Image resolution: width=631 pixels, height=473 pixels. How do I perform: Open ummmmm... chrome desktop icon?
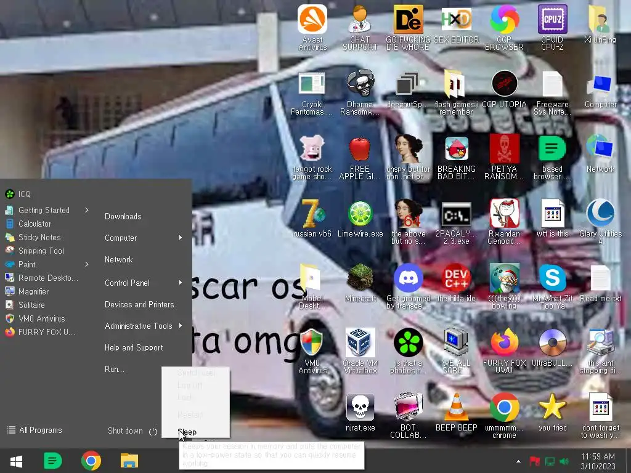(504, 416)
